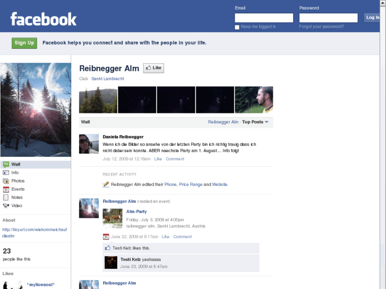386x289 pixels.
Task: Open Daniela Reibnegger's avatar thumbnail
Action: tap(89, 144)
